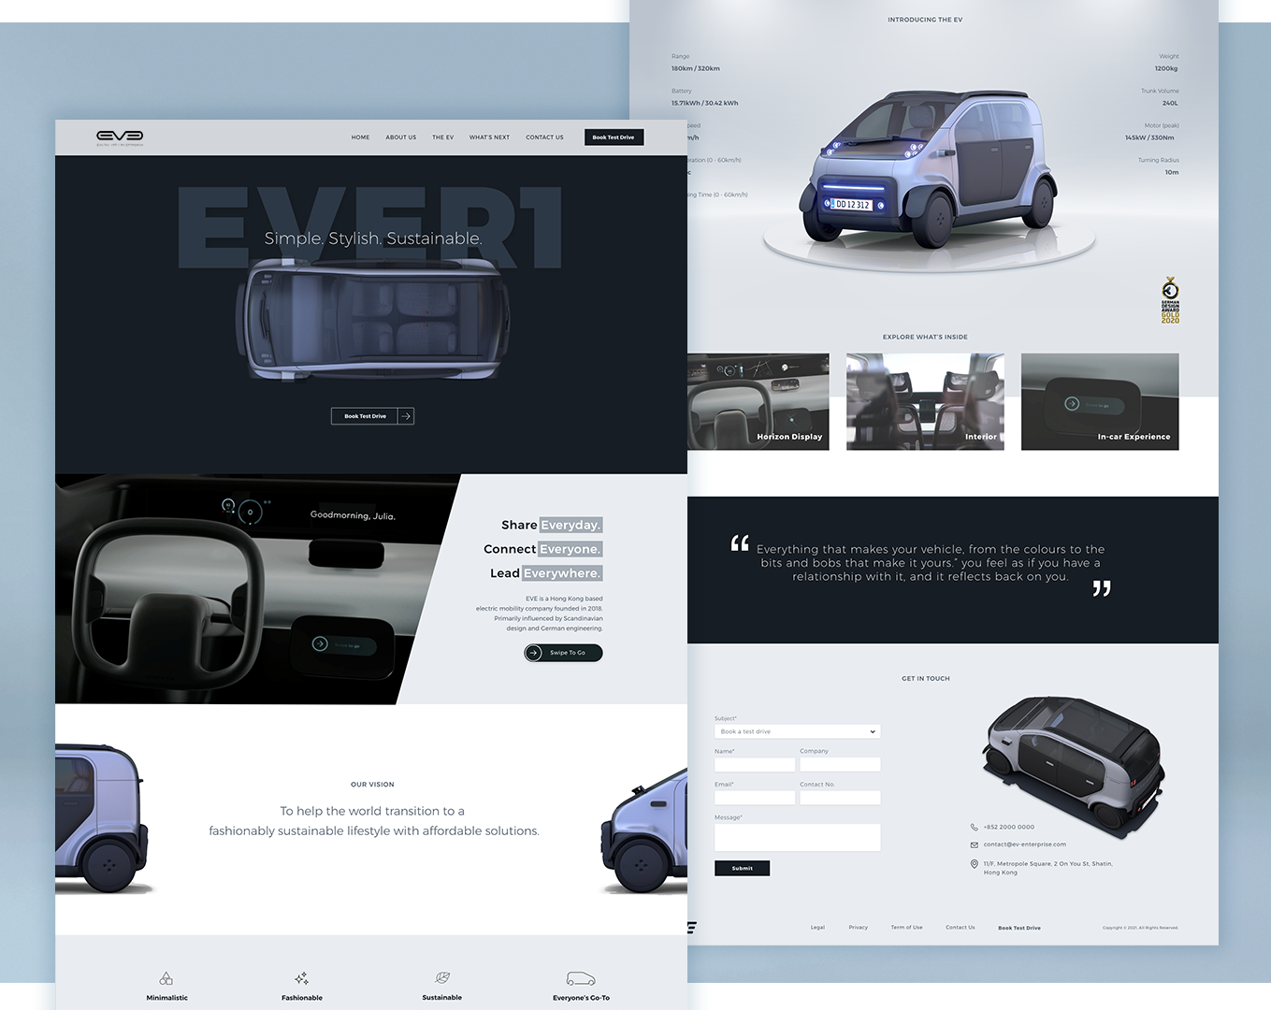Open the Privacy footer link
Screen dimensions: 1271x1010
pos(859,928)
